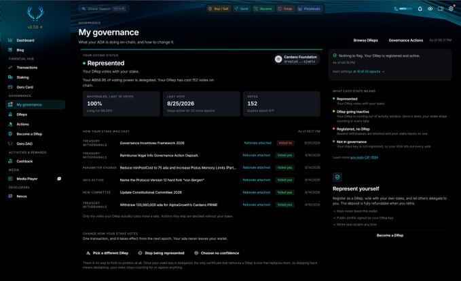The height and width of the screenshot is (281, 461).
Task: Open Rationale attached for AlphaGrowth withdrawal row
Action: coord(257,204)
